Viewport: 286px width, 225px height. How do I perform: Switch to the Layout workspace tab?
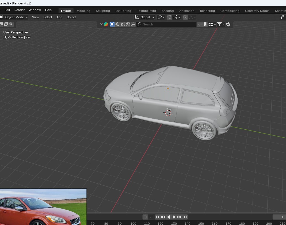pos(66,11)
